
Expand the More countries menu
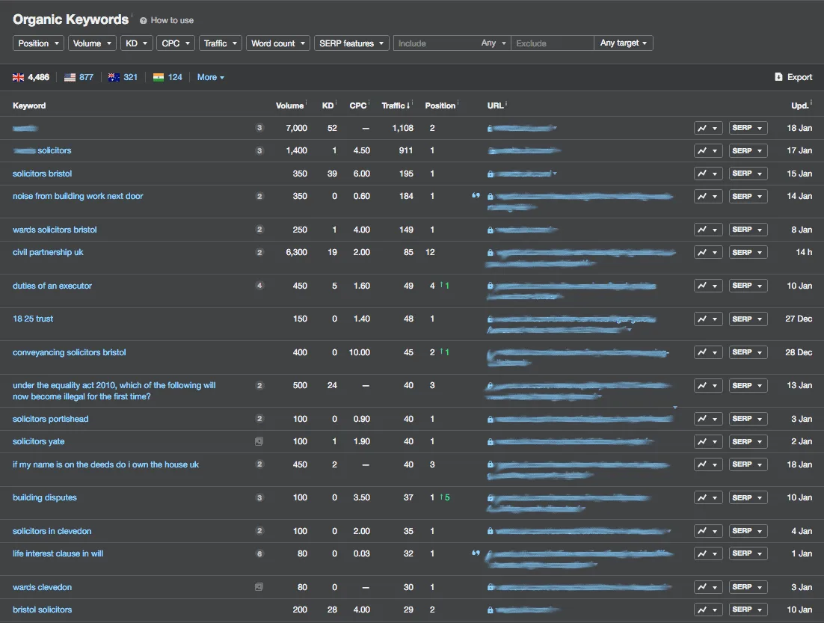211,77
